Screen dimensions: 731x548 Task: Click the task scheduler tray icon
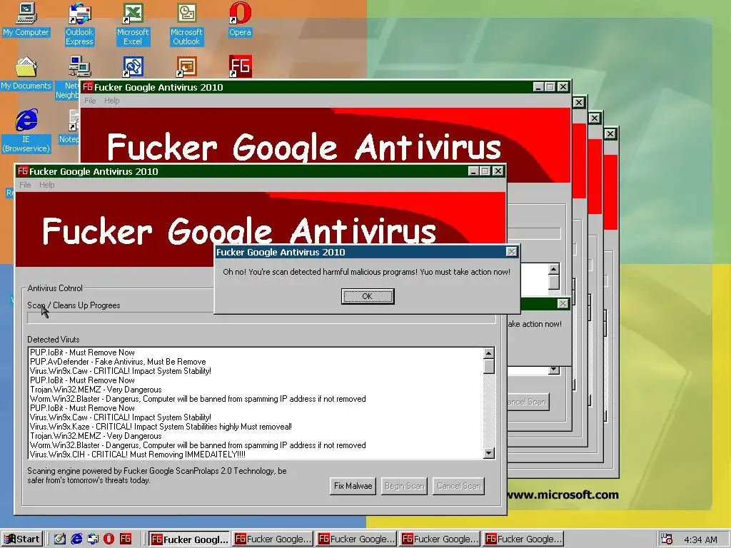(667, 539)
